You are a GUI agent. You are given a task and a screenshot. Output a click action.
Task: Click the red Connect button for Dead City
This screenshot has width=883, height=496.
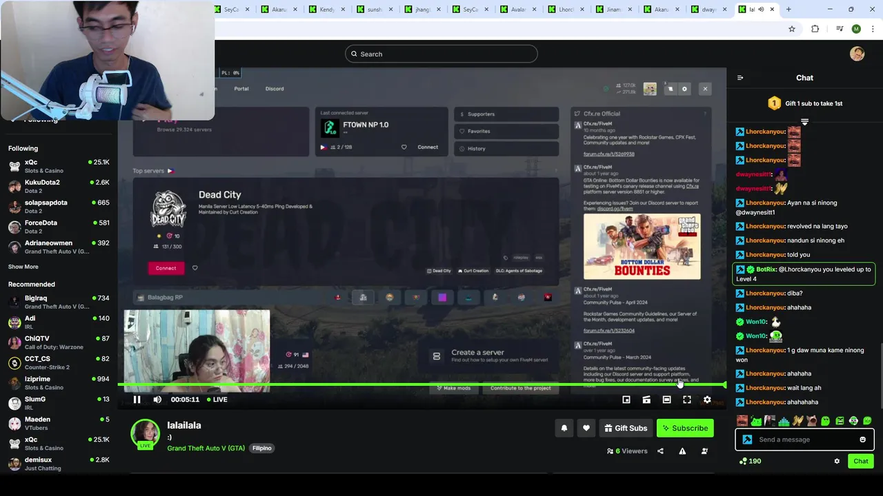[x=166, y=268]
